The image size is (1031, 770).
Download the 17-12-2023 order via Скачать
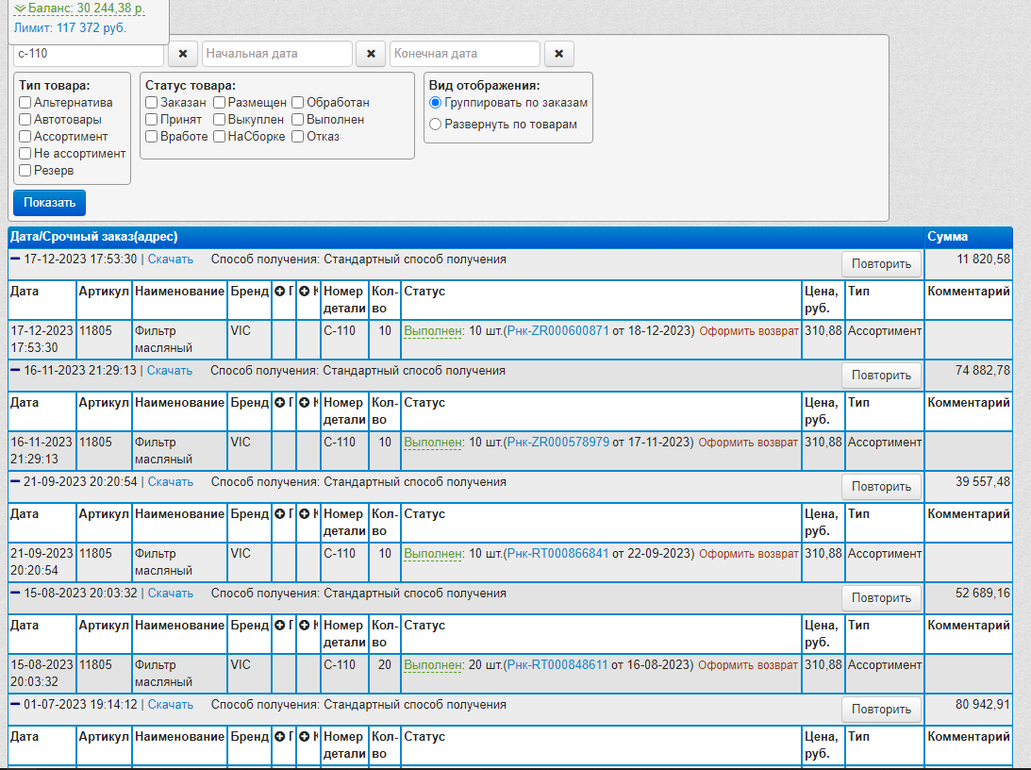pos(171,259)
